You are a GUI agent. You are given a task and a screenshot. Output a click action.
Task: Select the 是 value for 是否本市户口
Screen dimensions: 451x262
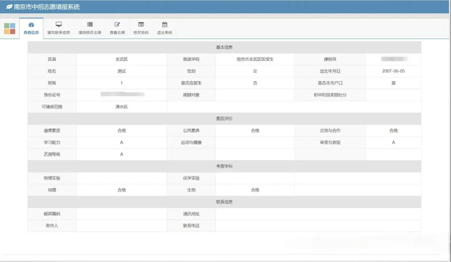[x=393, y=83]
